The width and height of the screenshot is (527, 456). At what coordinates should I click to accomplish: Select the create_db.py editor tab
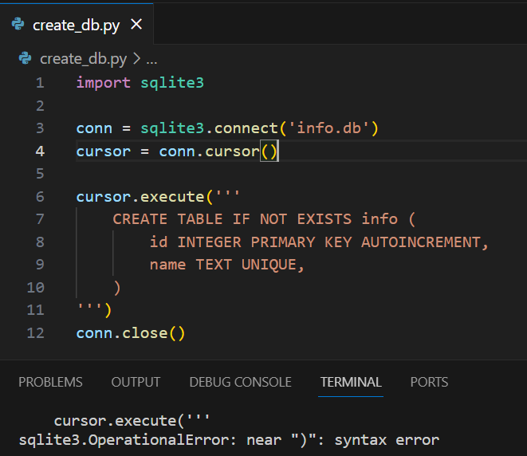[x=77, y=24]
